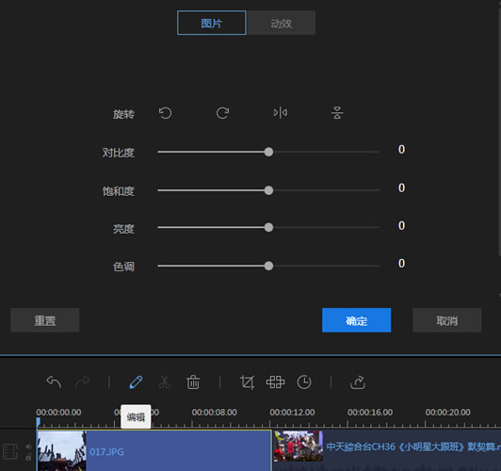Open the crop tool
This screenshot has width=501, height=471.
pyautogui.click(x=247, y=382)
